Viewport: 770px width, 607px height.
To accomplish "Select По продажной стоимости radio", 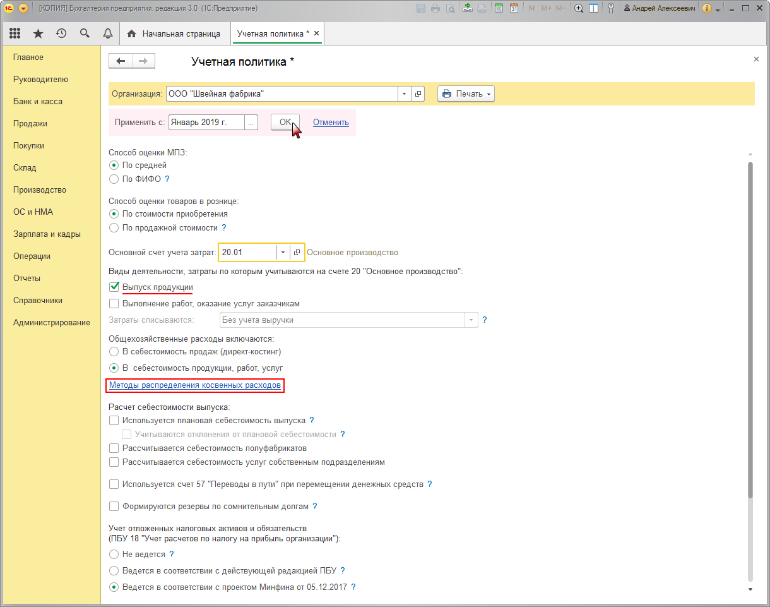I will (x=114, y=227).
